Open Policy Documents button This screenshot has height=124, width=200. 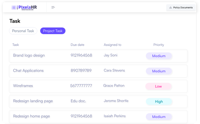click(181, 8)
